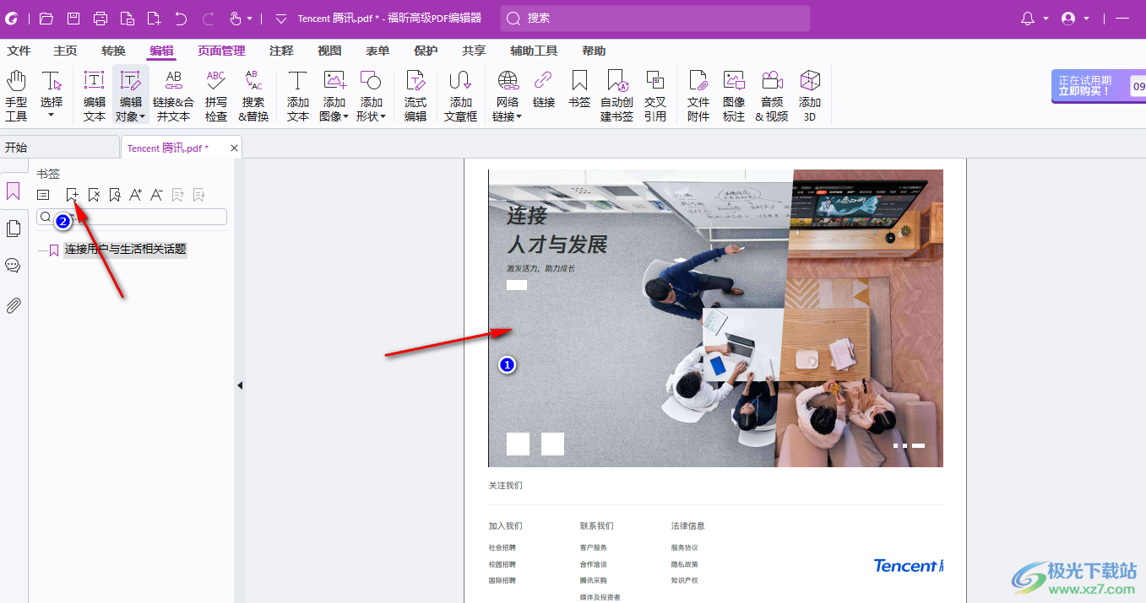Open the 搜索&替换 tool
This screenshot has height=603, width=1146.
pyautogui.click(x=253, y=94)
